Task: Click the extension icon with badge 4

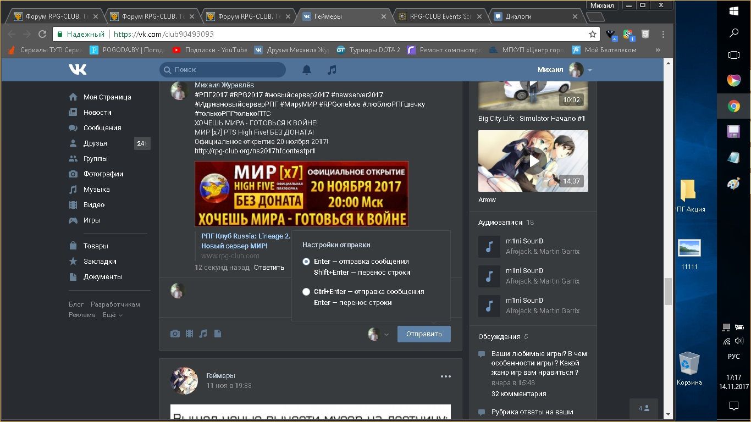Action: click(x=611, y=35)
